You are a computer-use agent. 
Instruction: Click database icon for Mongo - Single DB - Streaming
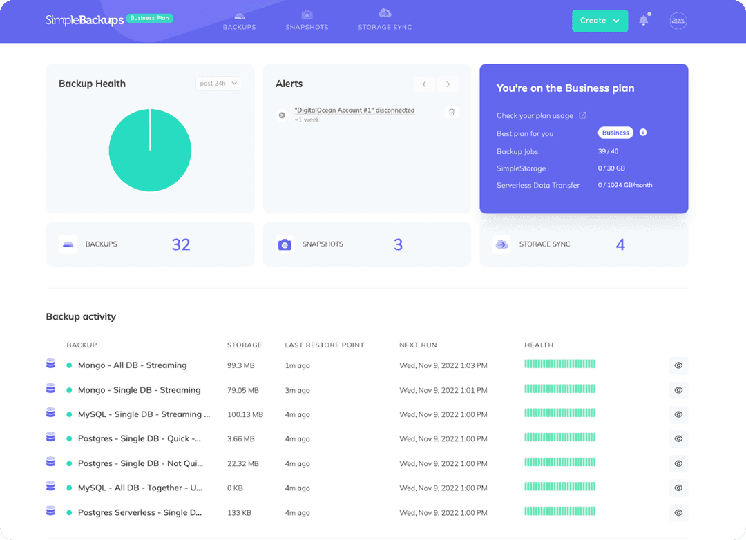[50, 389]
